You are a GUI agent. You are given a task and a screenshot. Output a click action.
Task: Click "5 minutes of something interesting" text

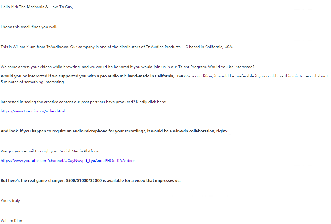[x=33, y=82]
